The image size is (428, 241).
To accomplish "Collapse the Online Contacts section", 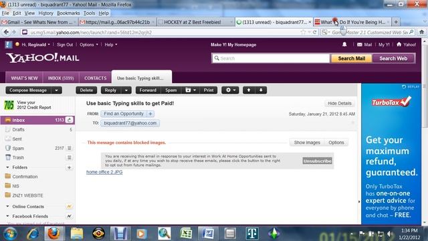I will [7, 206].
